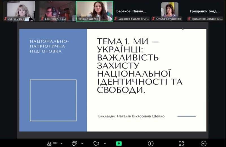Select Бех Лев ХЧ 2-2 video thumbnail

tap(58, 11)
